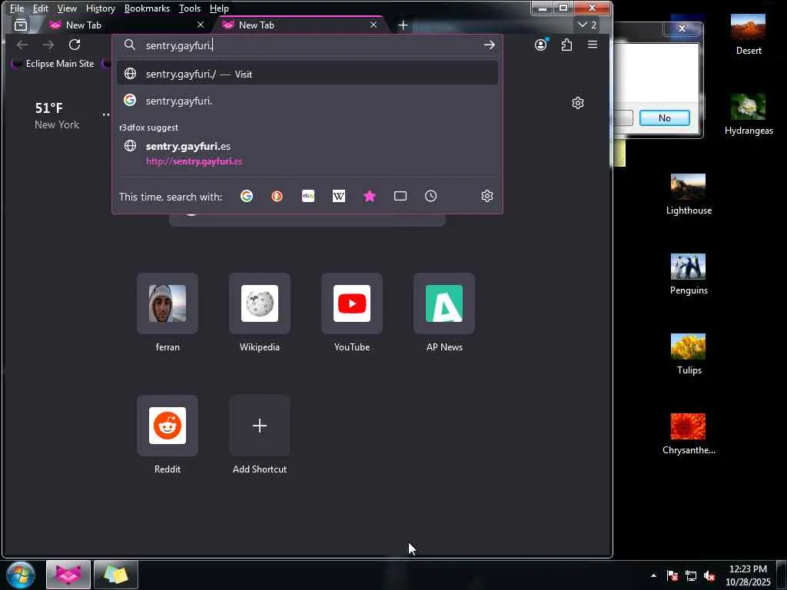Open the Tools menu

(190, 8)
